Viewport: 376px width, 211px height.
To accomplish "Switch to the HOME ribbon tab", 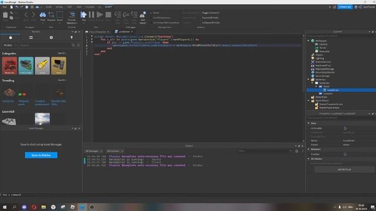I will 48,7.
